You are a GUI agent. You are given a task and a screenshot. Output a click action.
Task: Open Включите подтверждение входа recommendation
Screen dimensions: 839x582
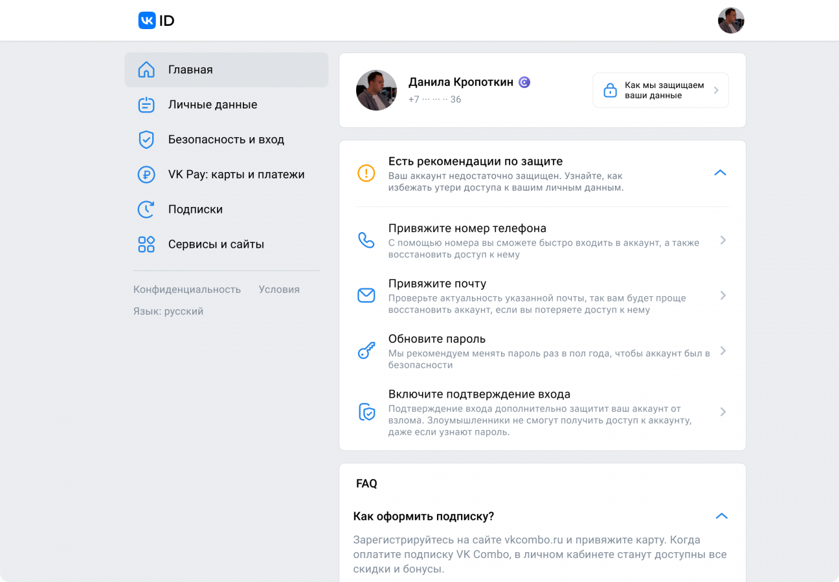pos(543,412)
